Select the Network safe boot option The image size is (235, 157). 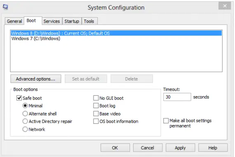[x=25, y=129]
